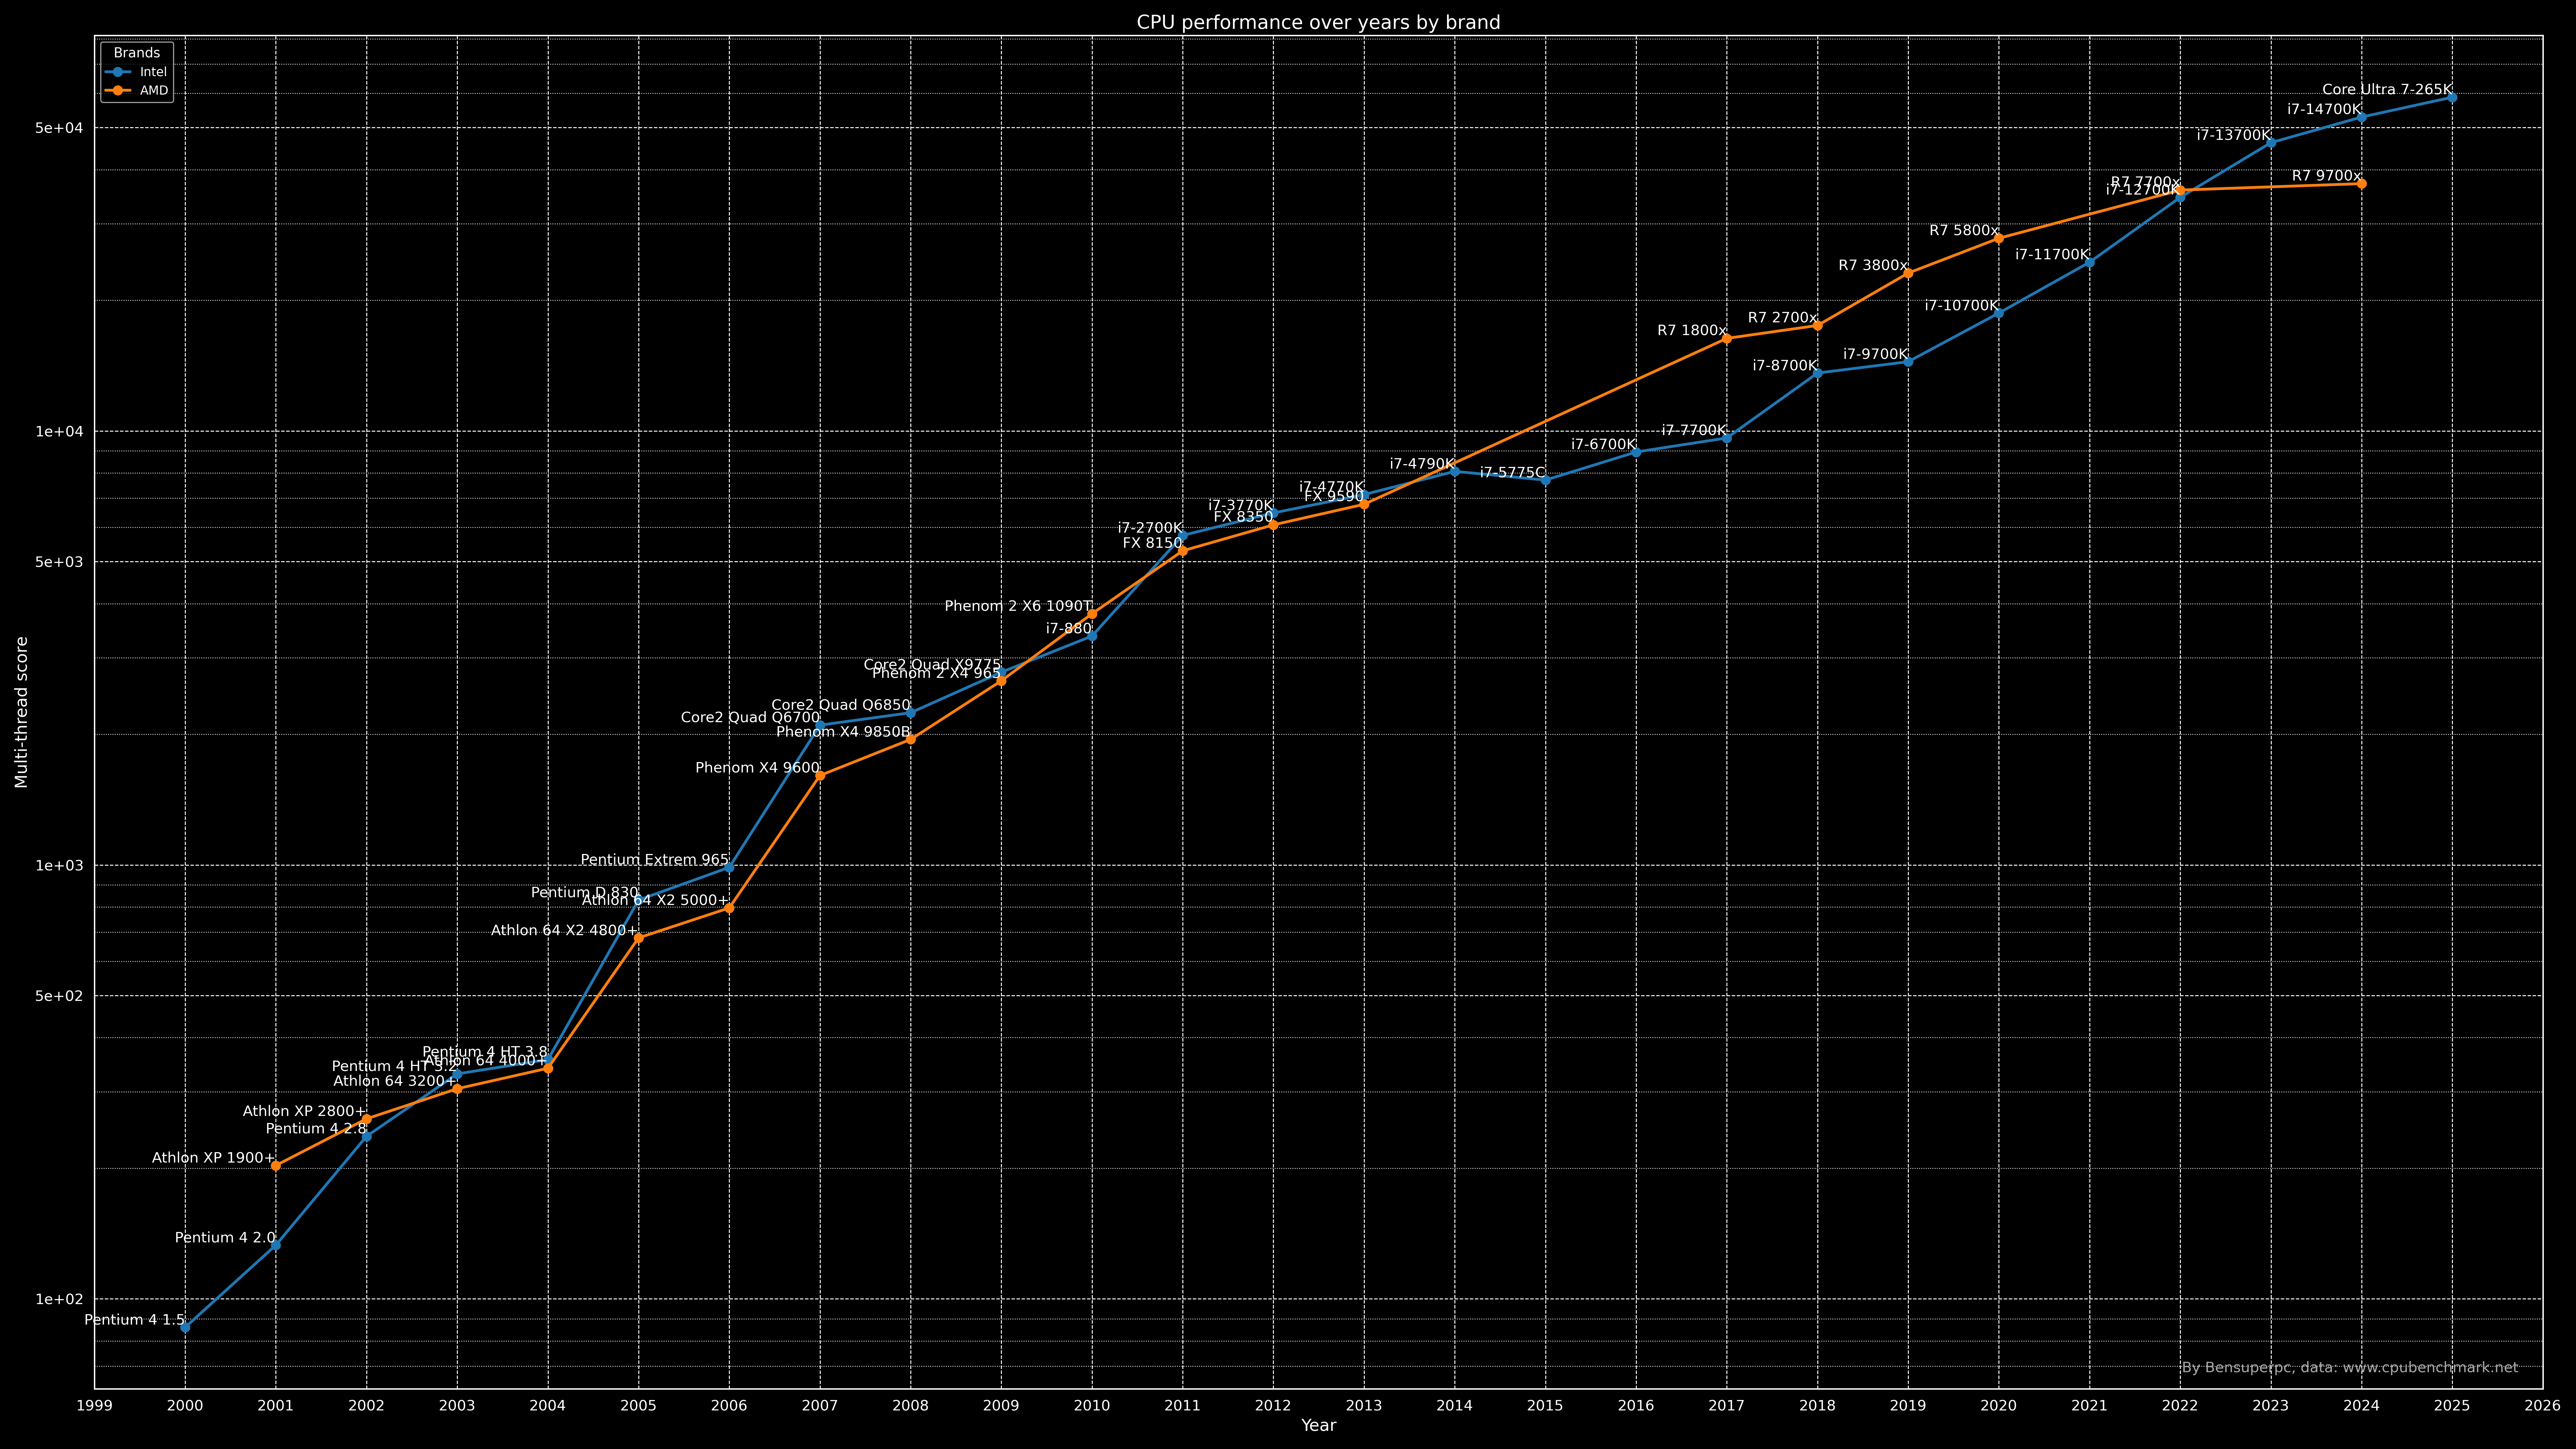Click the '1999' x-axis tick label

(x=94, y=1406)
